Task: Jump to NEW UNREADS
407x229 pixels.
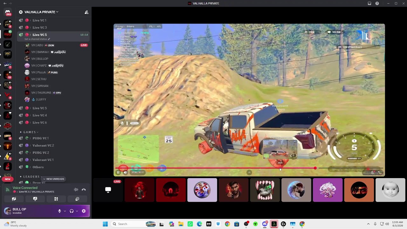Action: pos(53,179)
